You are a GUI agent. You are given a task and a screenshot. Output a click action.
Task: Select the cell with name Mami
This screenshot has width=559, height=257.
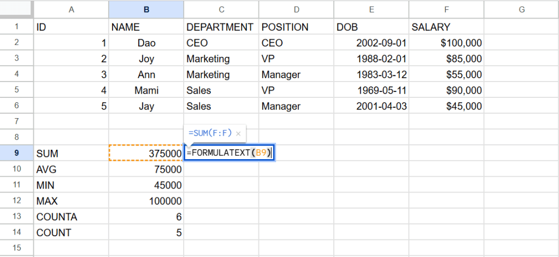pyautogui.click(x=146, y=90)
